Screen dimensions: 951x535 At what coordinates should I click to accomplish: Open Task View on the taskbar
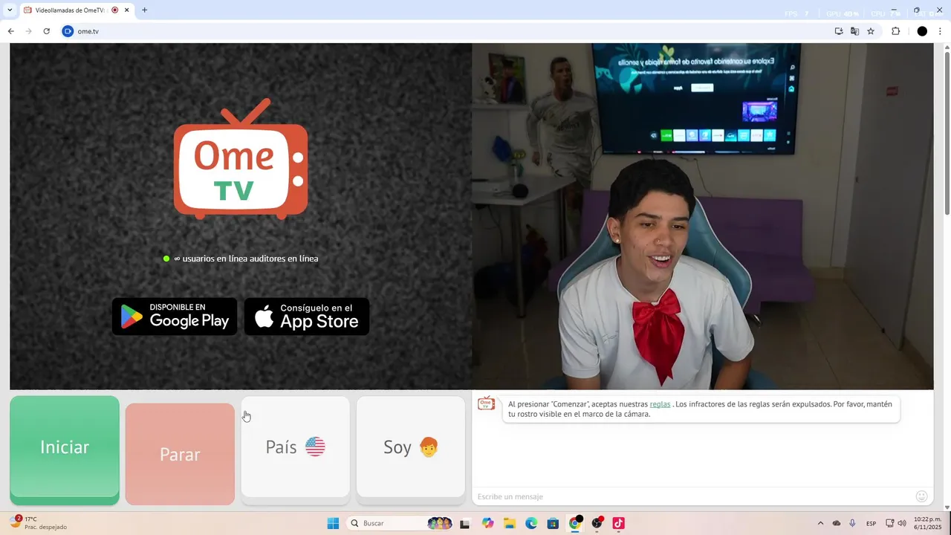point(465,523)
